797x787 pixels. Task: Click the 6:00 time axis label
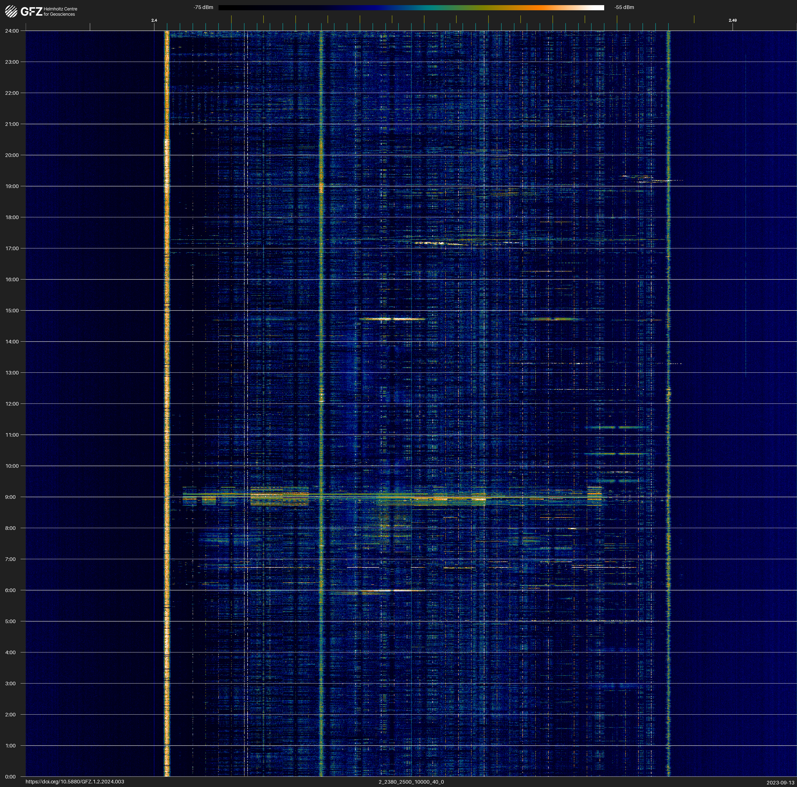10,590
